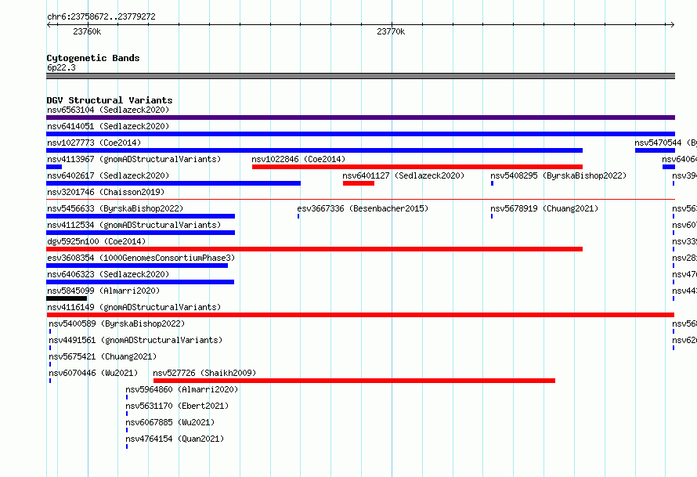The height and width of the screenshot is (477, 697).
Task: Click the 6p22.3 band label
Action: tap(61, 67)
